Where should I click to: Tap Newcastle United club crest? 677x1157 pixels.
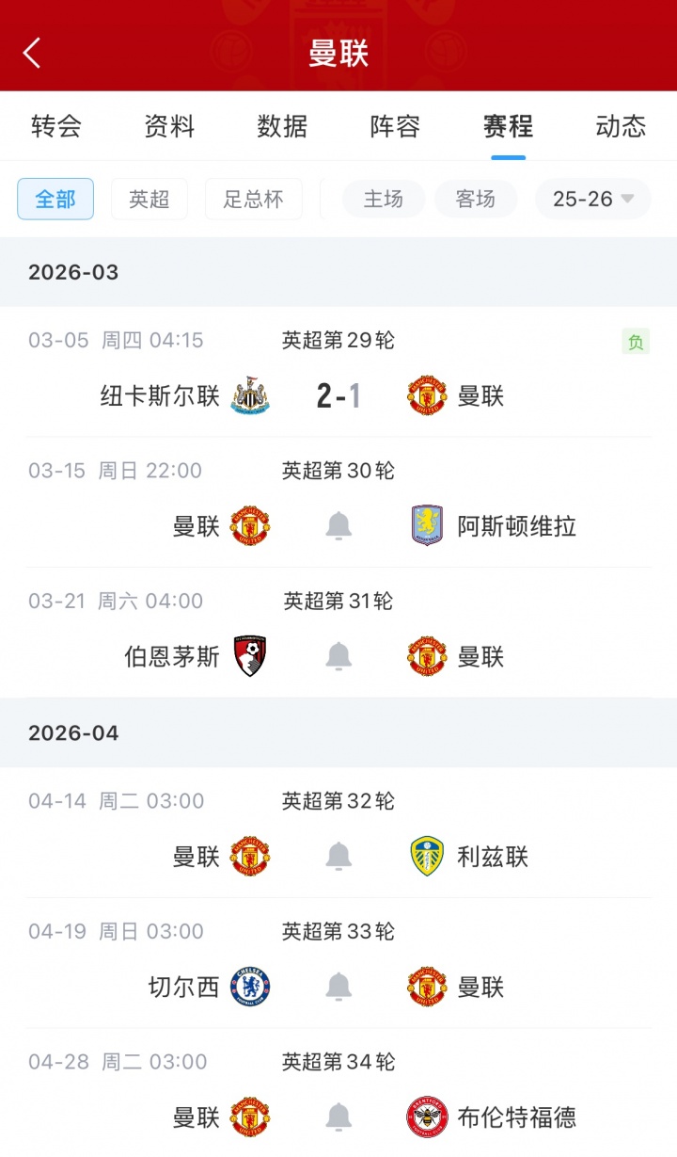(251, 396)
